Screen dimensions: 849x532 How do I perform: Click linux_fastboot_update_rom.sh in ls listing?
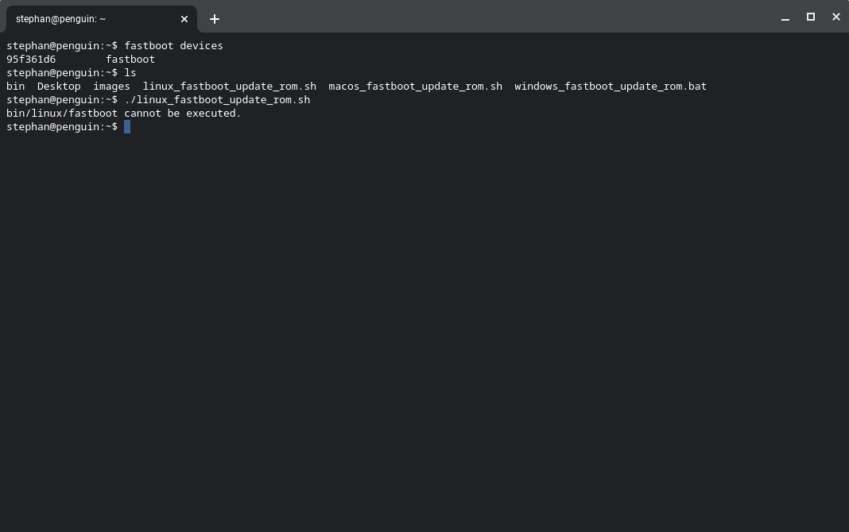point(229,87)
